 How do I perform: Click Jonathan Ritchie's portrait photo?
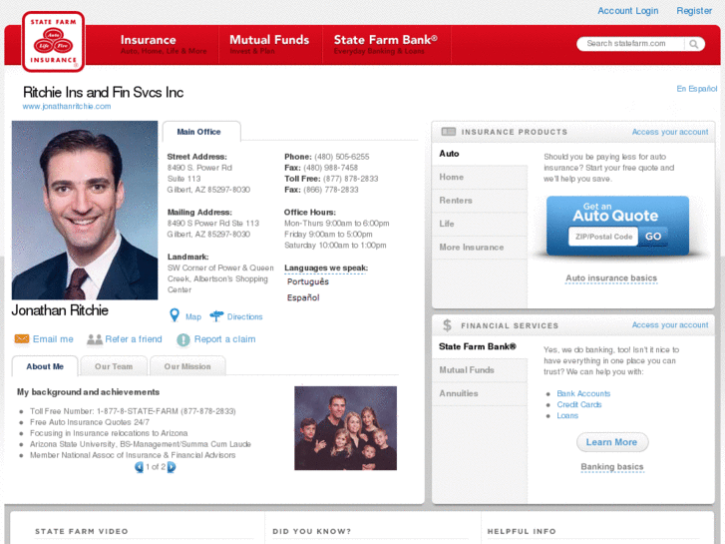(85, 211)
